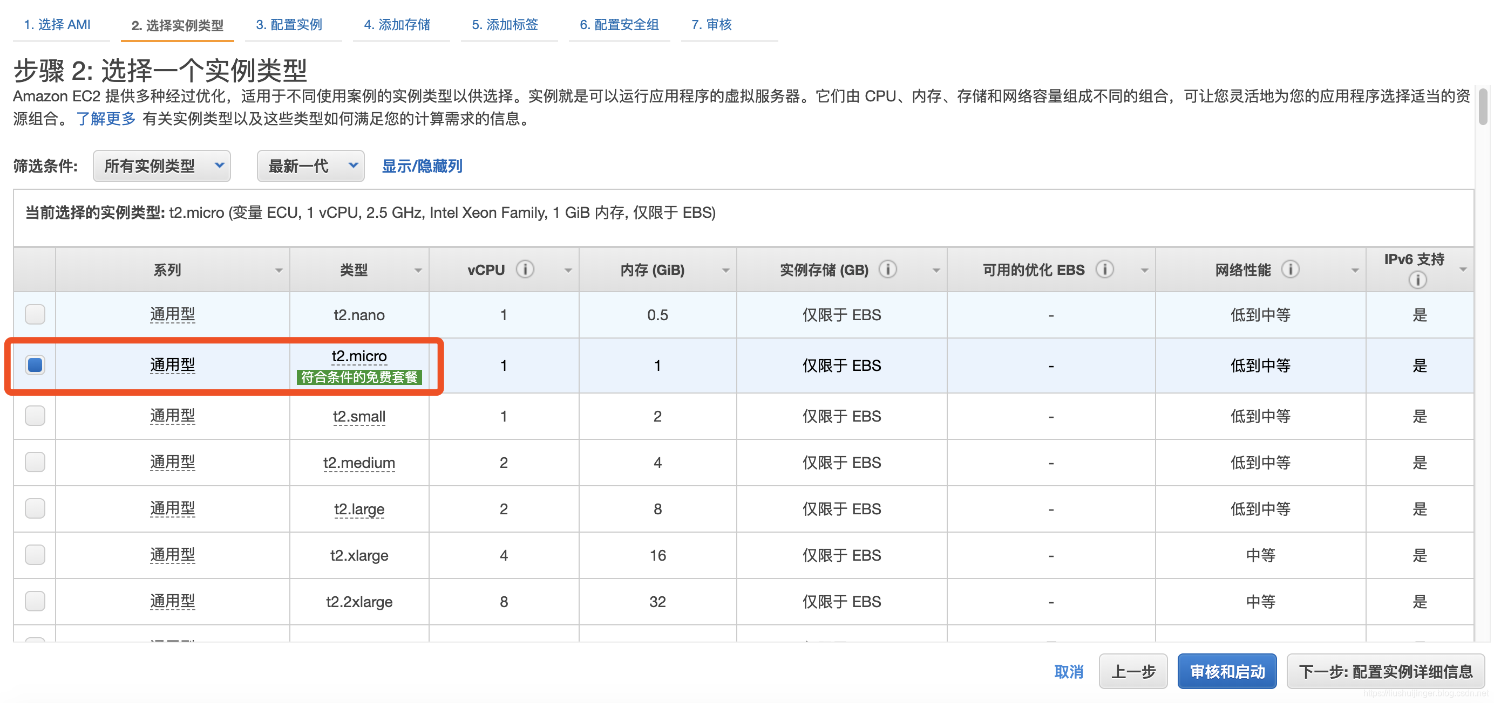The height and width of the screenshot is (703, 1494).
Task: Open the 内存 (GiB) column sort arrow
Action: pyautogui.click(x=725, y=271)
